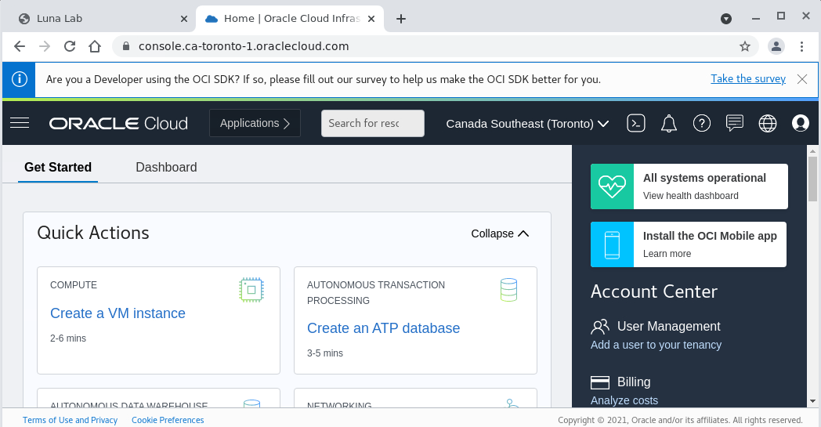Click the Oracle Cloud logo

click(118, 123)
